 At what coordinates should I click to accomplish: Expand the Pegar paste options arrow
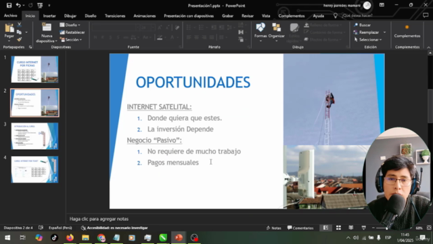pos(9,41)
